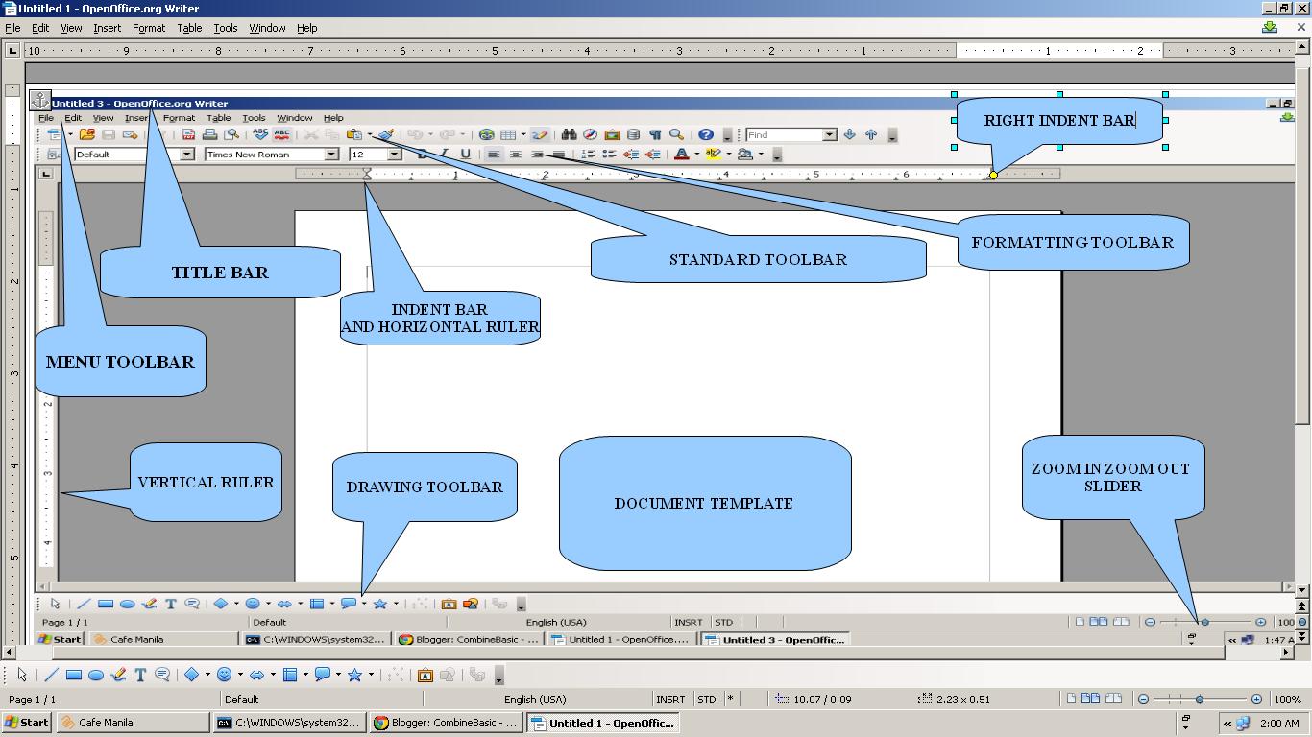Expand Block Arrows dropdown in Untitled 1's Drawing toolbar
Viewport: 1312px width, 737px height.
coord(273,675)
